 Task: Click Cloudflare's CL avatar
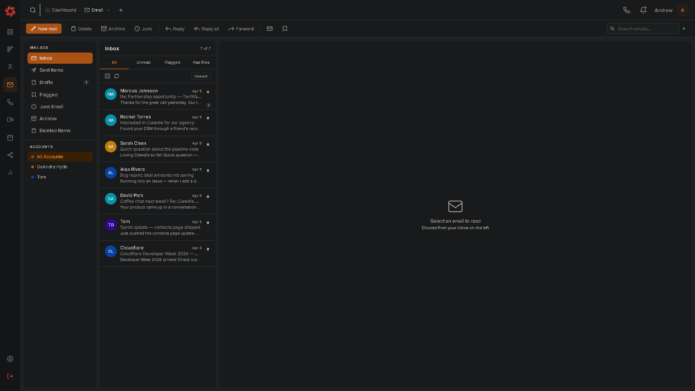pos(111,251)
